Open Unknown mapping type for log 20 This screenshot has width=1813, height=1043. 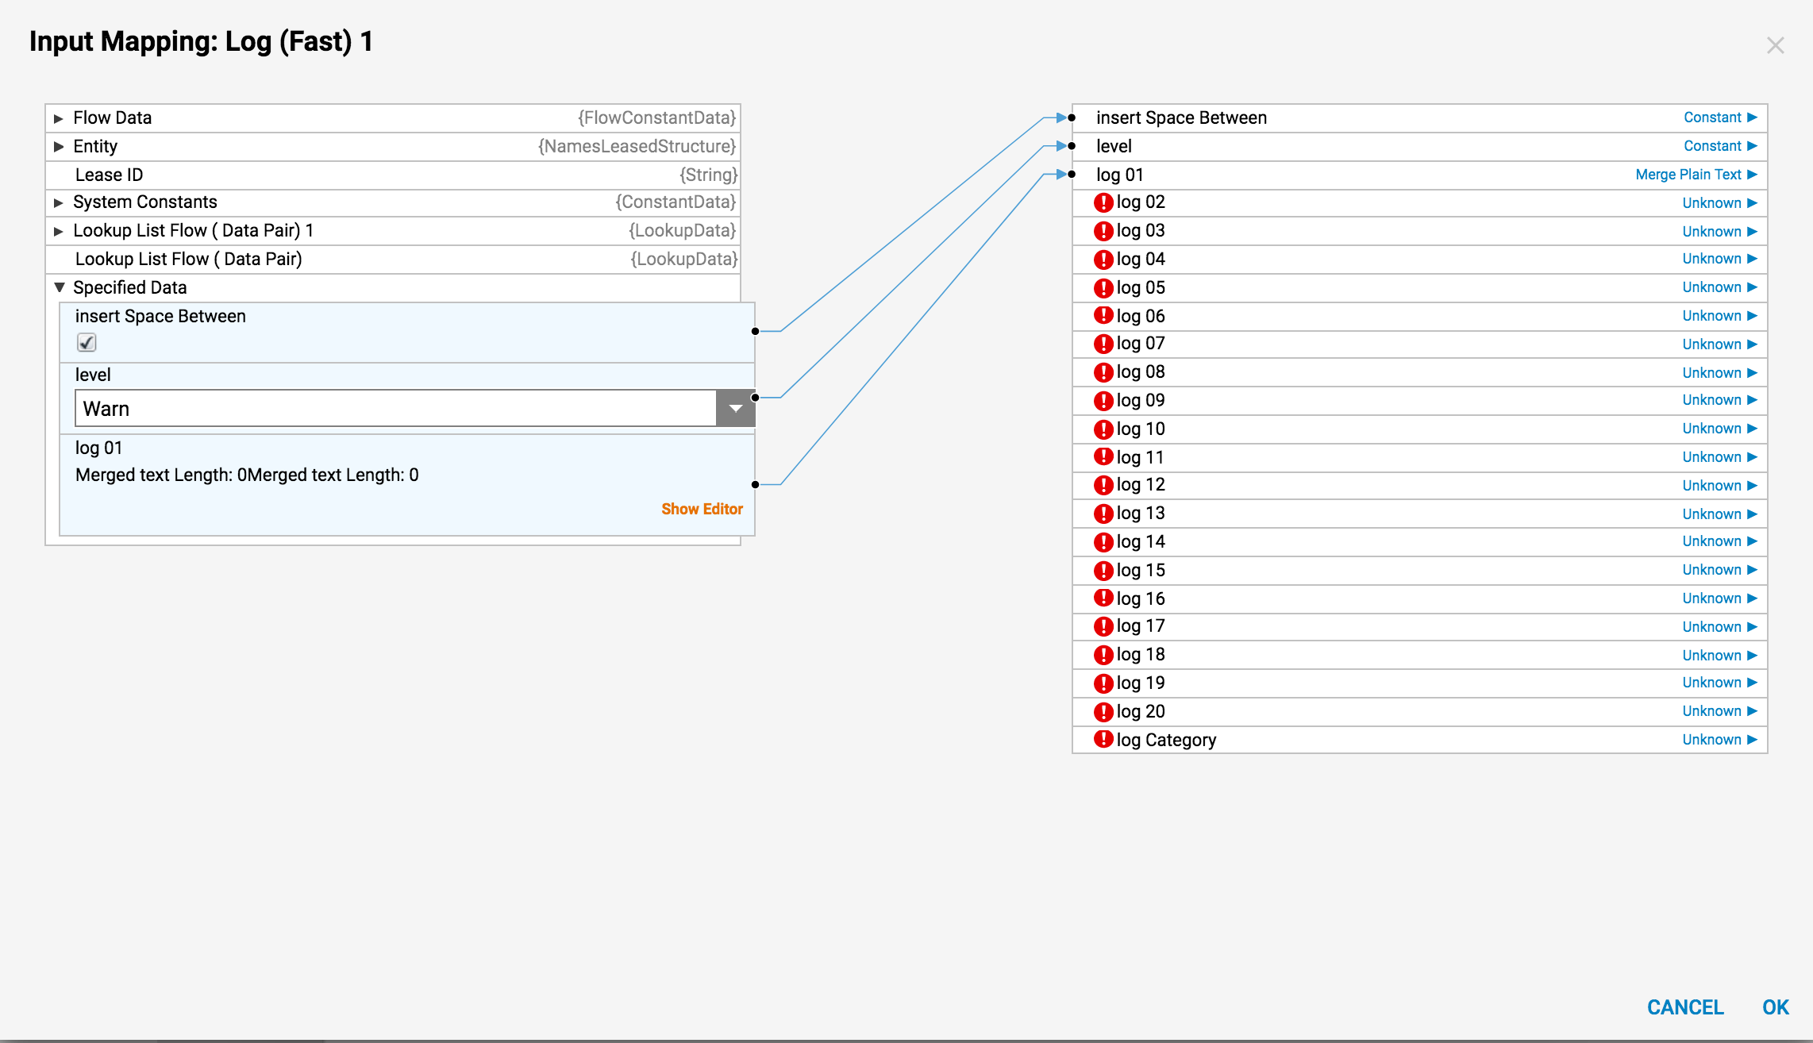pos(1719,711)
